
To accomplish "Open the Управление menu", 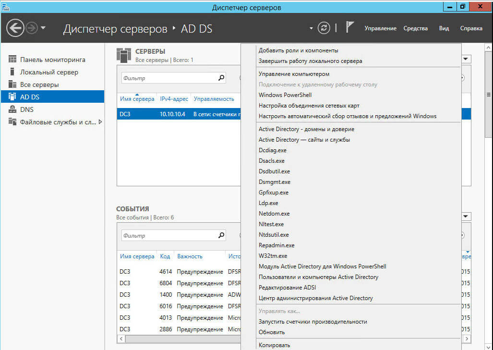I will tap(380, 28).
